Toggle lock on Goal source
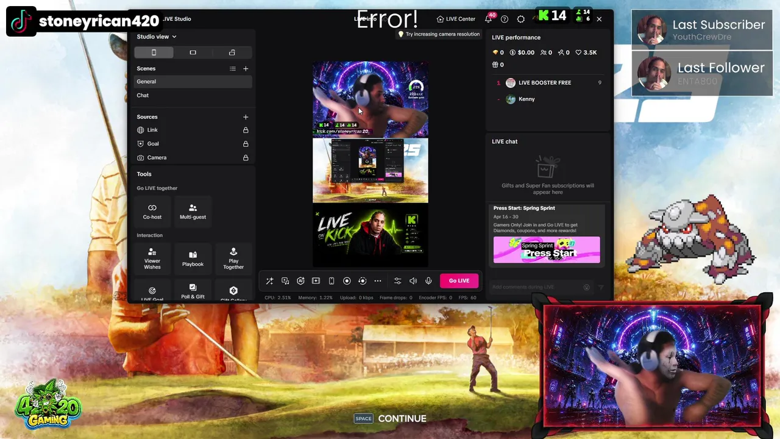The width and height of the screenshot is (780, 439). coord(246,144)
